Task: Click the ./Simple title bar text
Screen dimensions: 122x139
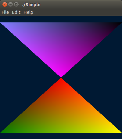Action: (31, 5)
